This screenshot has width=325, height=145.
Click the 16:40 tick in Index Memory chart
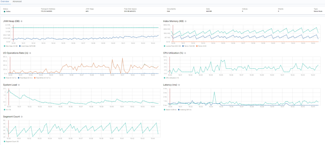point(273,43)
